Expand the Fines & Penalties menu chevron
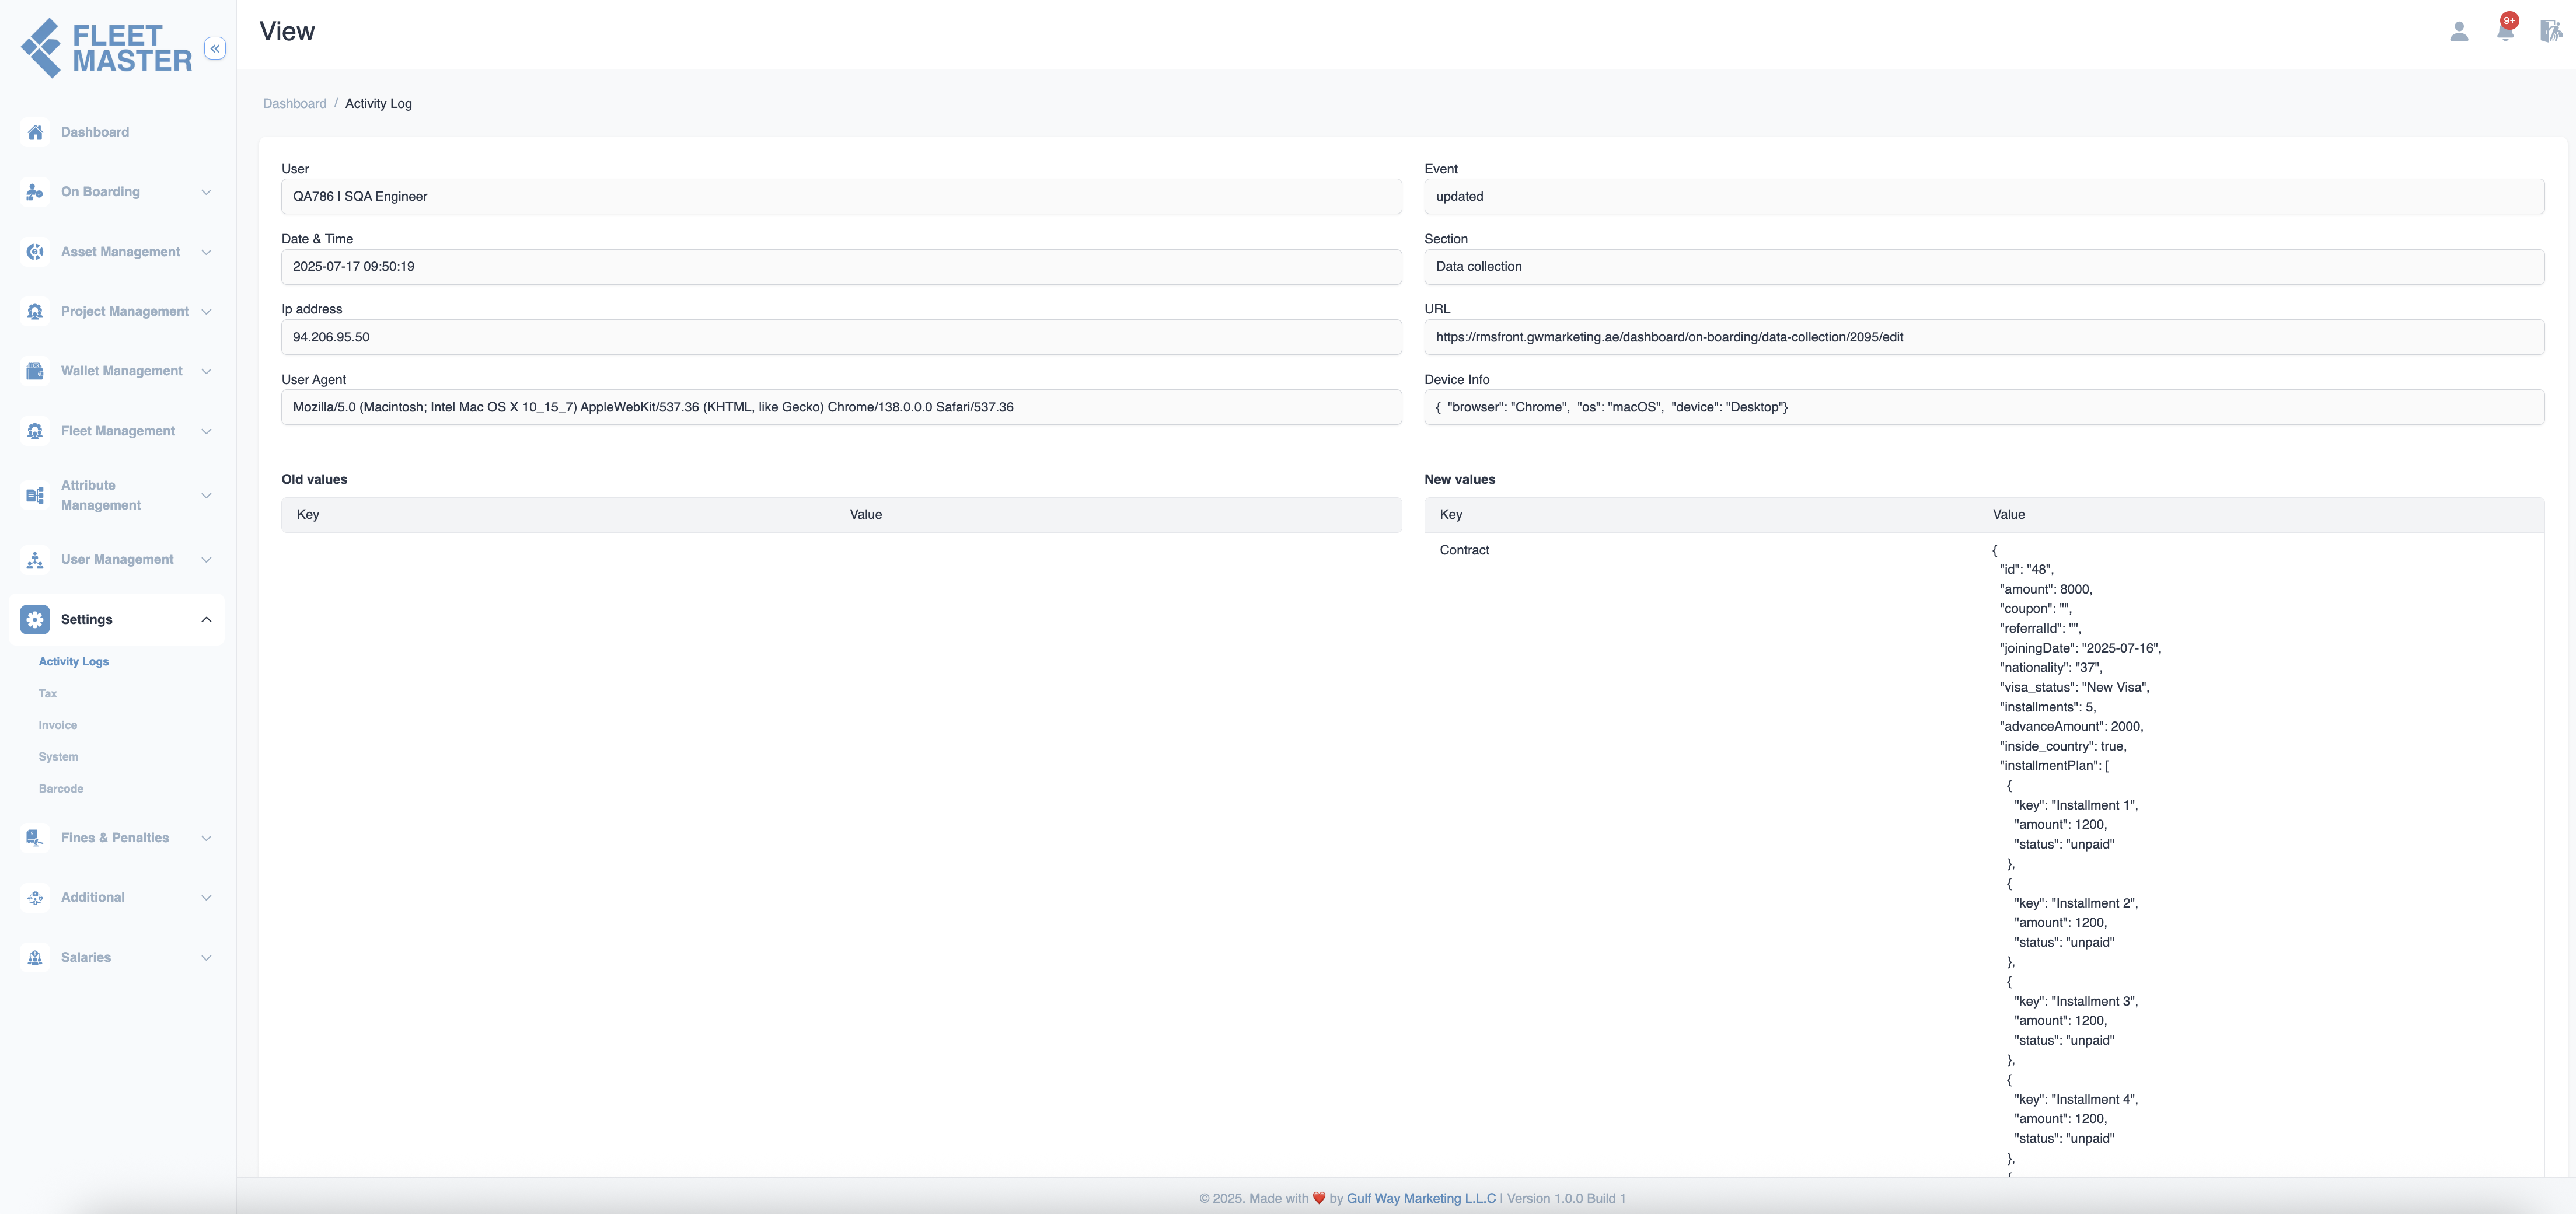Screen dimensions: 2576x1214 (x=206, y=838)
